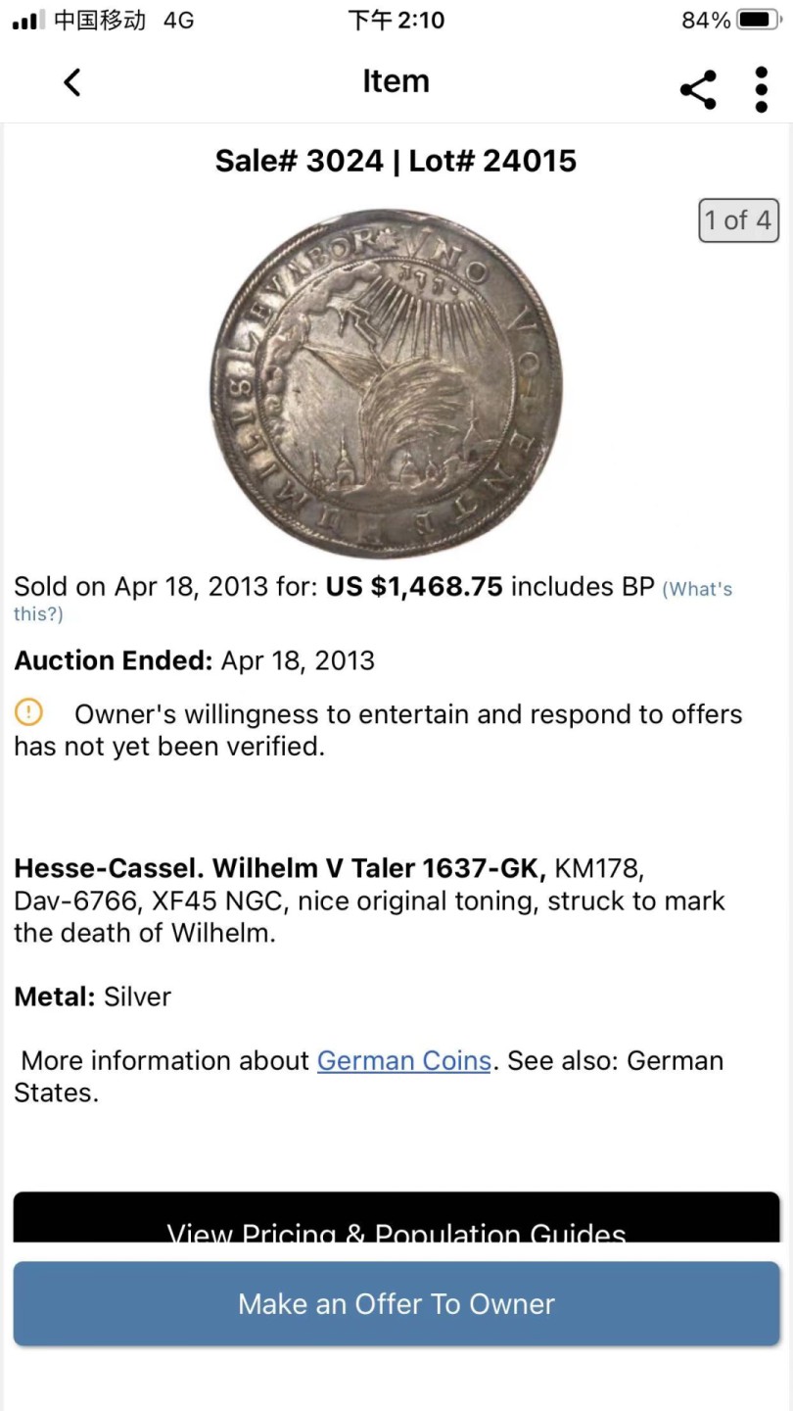This screenshot has height=1411, width=793.
Task: Tap the share icon in header
Action: pos(698,89)
